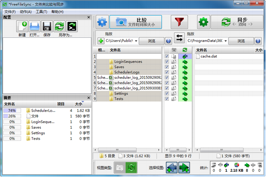Viewport: 266px width, 177px height.
Task: Expand the left folder path dropdown
Action: (x=136, y=41)
